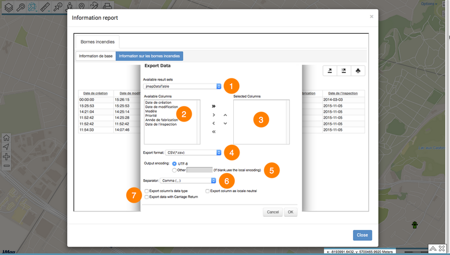Activate the circular selection arrow tool
Screen dimensions: 450x255
tap(32, 7)
